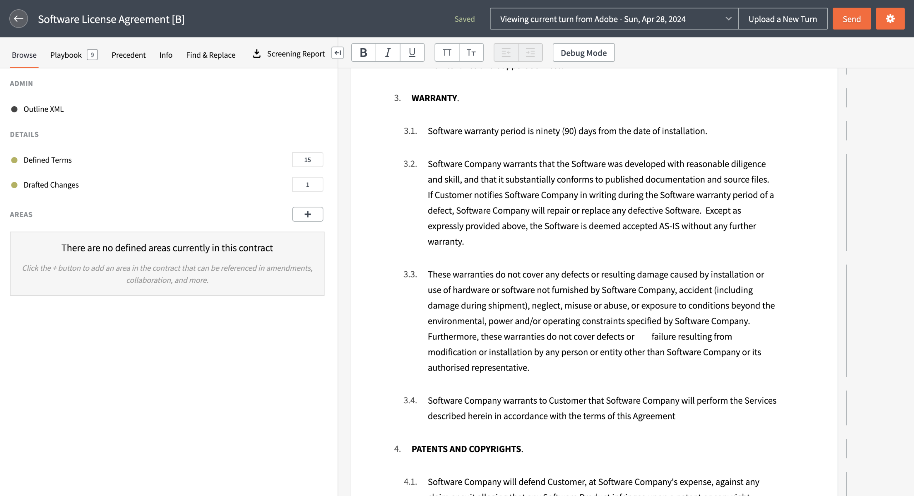Open Drafted Changes count box

pos(307,185)
